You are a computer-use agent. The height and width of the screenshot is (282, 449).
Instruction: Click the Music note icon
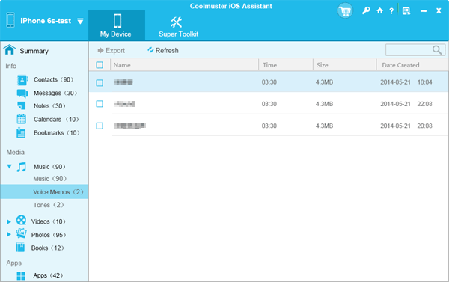(21, 167)
